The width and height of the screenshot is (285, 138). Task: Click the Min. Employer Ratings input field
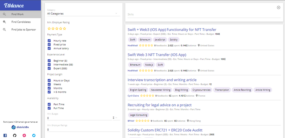[84, 130]
